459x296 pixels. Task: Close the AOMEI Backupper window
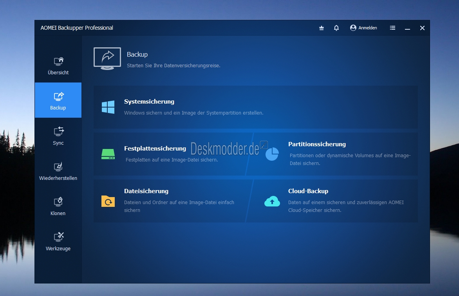[422, 28]
